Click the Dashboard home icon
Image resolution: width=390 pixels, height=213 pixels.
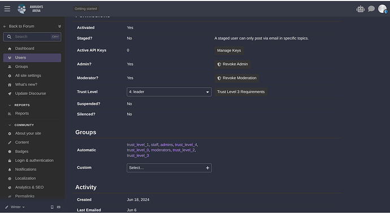(10, 49)
